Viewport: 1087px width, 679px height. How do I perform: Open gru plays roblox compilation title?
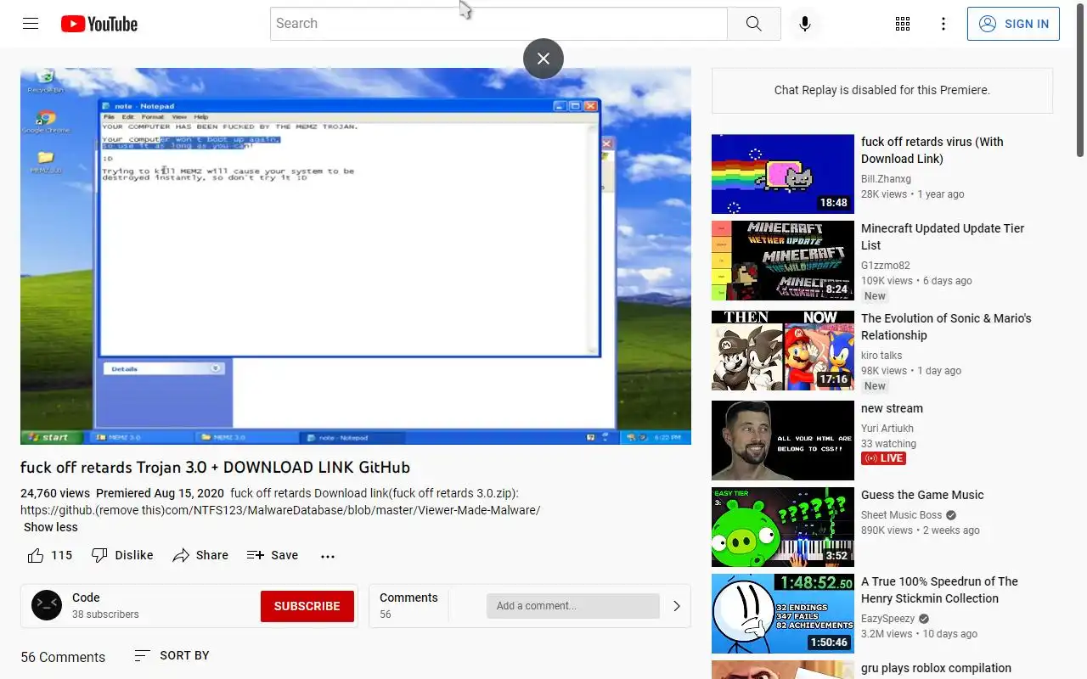click(x=936, y=668)
